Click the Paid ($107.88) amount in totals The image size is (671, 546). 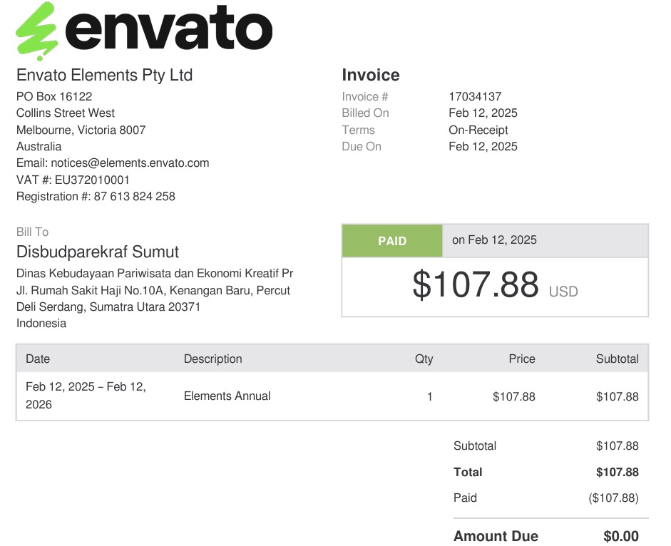point(613,498)
